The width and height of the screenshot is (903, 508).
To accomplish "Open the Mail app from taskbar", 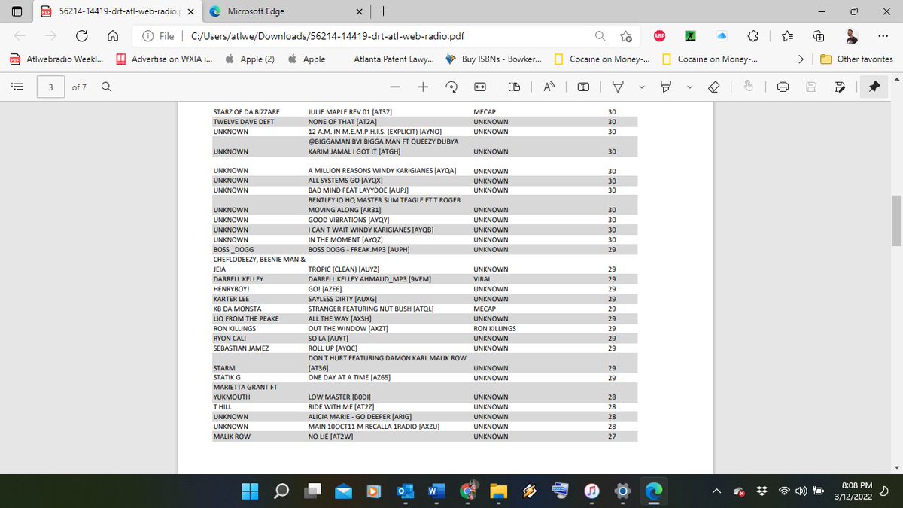I will coord(343,491).
